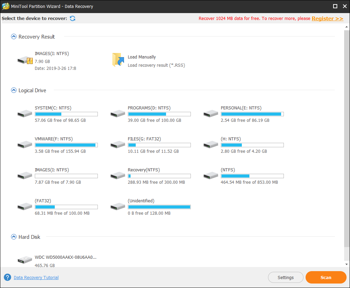Collapse the Recovery Result section
Image resolution: width=350 pixels, height=288 pixels.
coord(14,36)
